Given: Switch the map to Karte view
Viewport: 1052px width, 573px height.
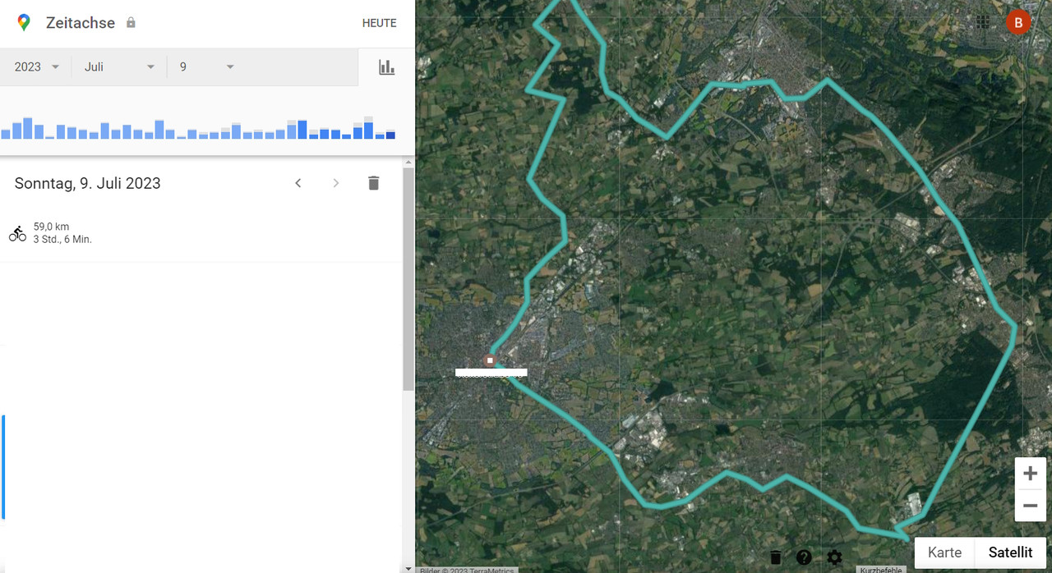Looking at the screenshot, I should pos(944,552).
